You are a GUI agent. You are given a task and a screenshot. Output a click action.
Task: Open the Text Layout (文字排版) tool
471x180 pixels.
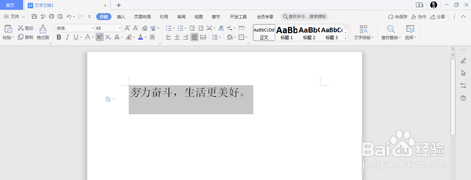364,33
